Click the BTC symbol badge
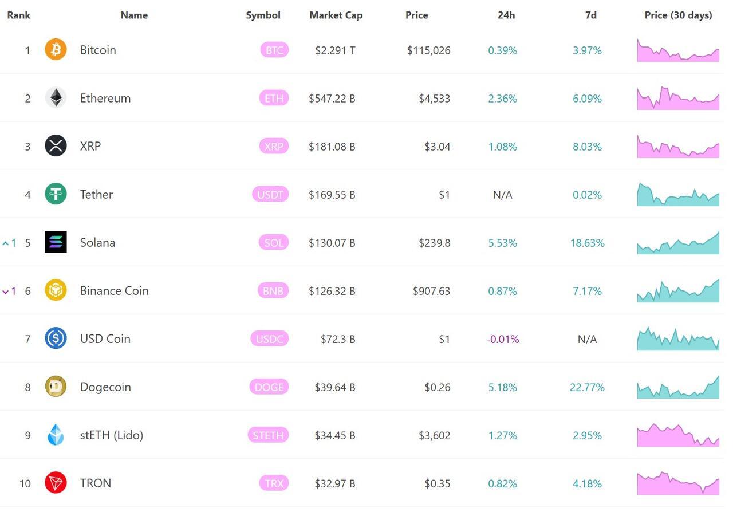Screen dimensions: 733x512 click(x=274, y=50)
